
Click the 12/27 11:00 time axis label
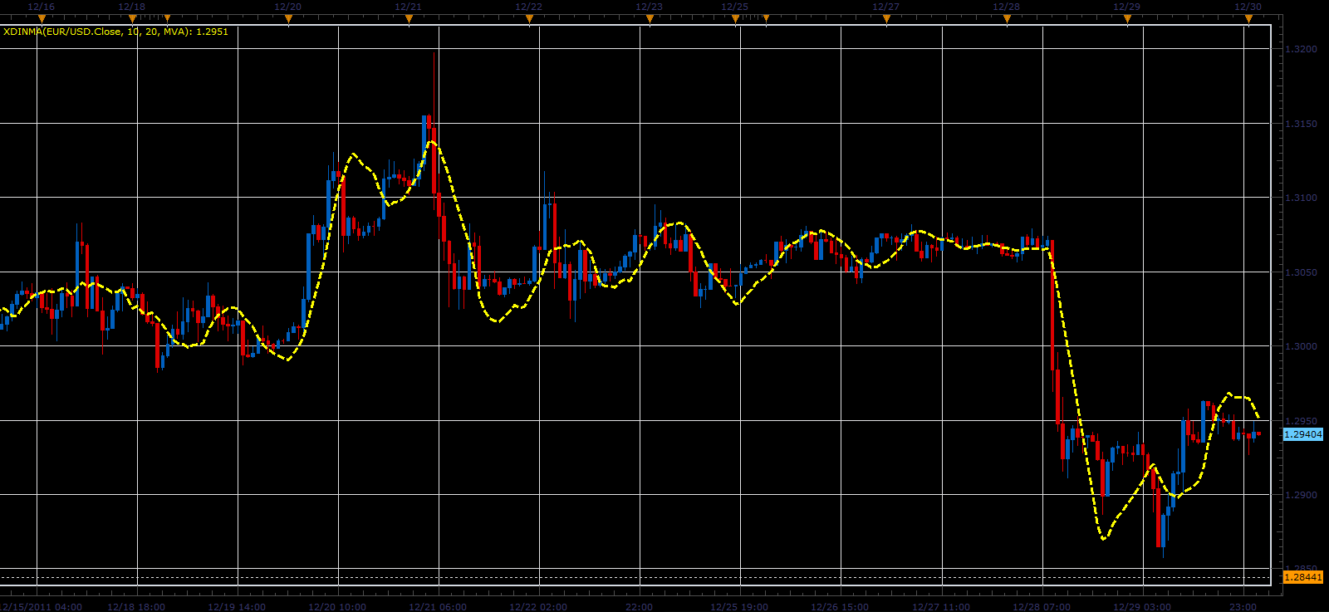pyautogui.click(x=941, y=607)
